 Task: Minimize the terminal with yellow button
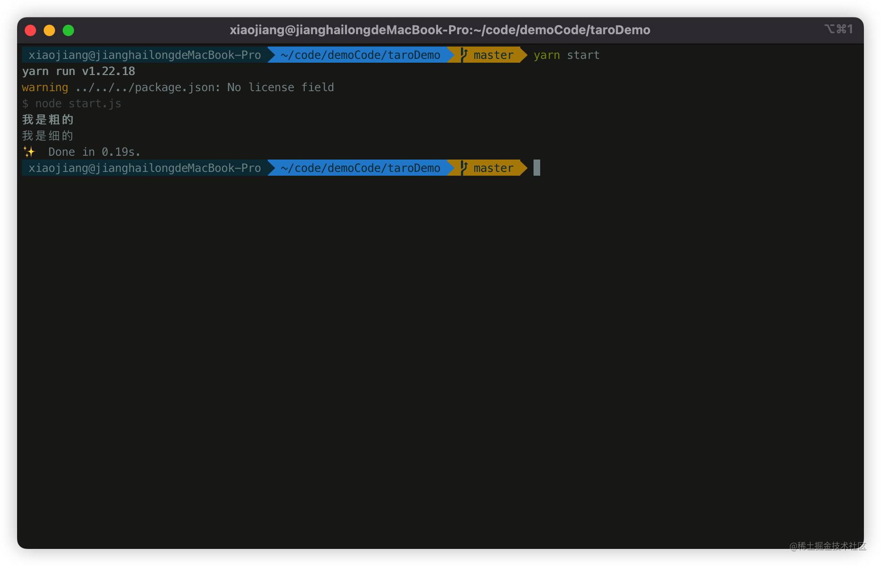49,30
